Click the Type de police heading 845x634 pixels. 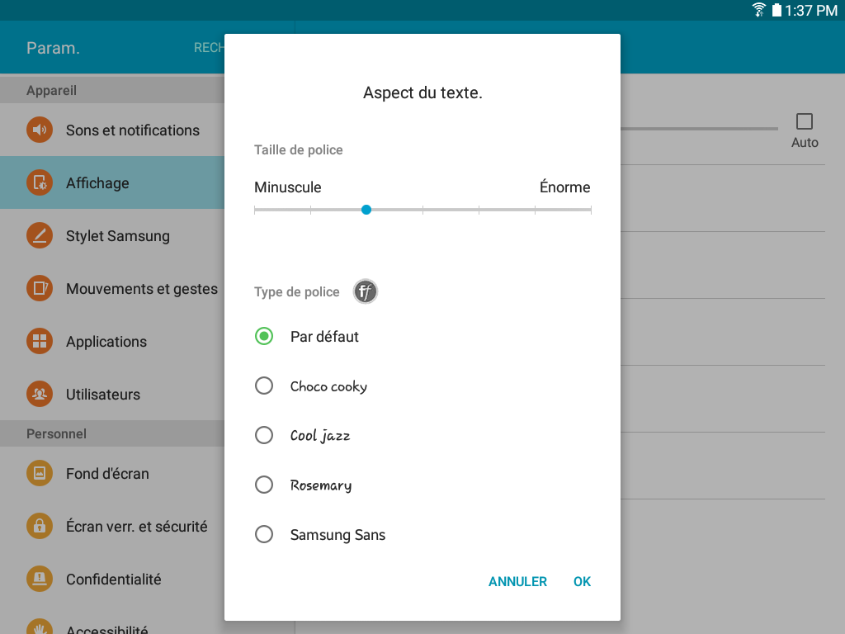(297, 291)
